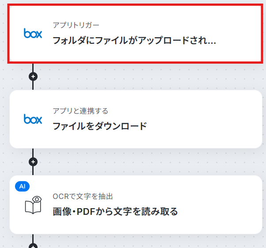Open the 画像・PDFから文字を読み取る step title
This screenshot has height=248, width=266.
pyautogui.click(x=115, y=212)
